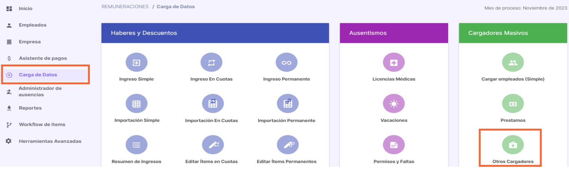Open Editar Ítems Permanentes icon
Viewport: 569px width, 169px height.
pos(287,145)
